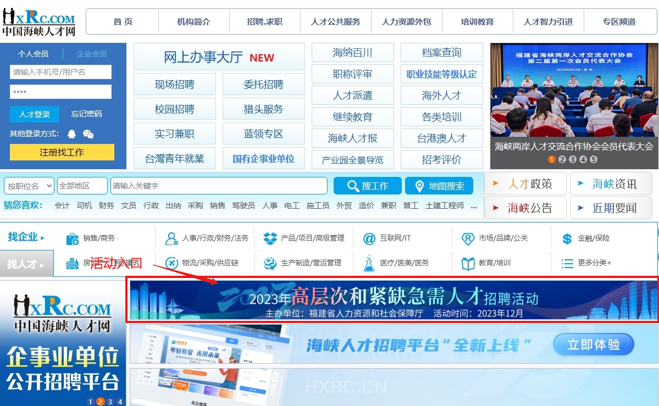Open the 按职位名 search type dropdown

click(29, 186)
